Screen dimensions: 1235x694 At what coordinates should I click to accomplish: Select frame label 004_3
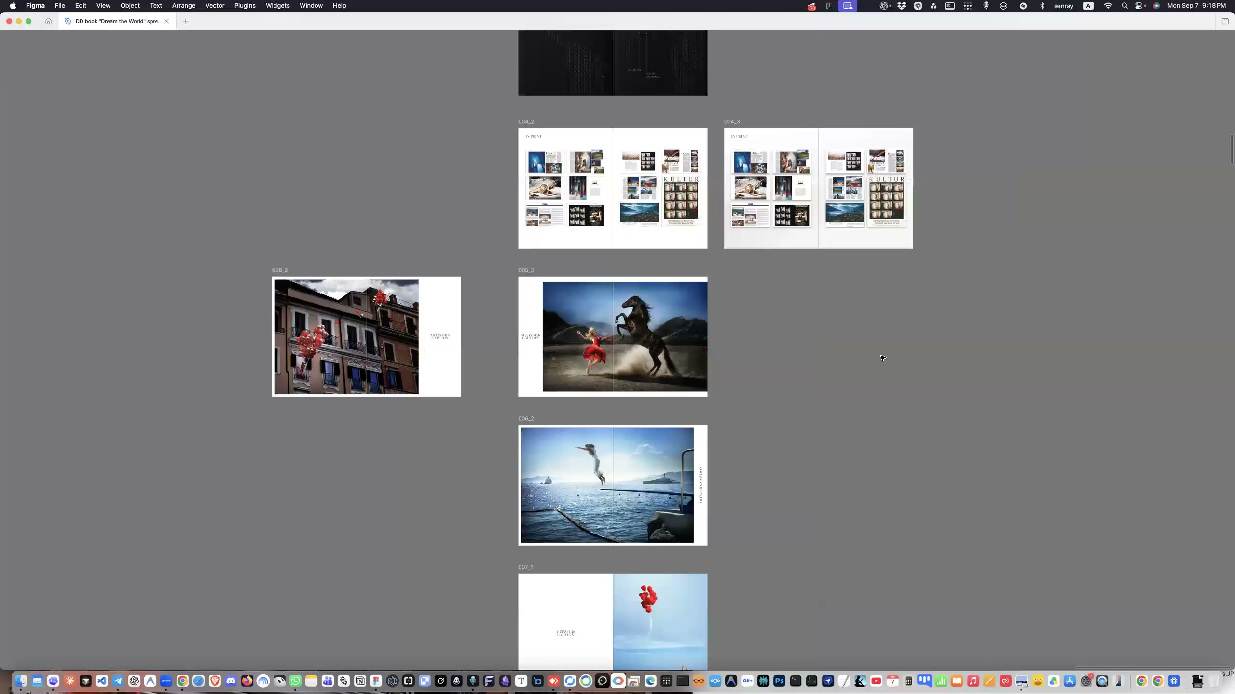coord(731,122)
